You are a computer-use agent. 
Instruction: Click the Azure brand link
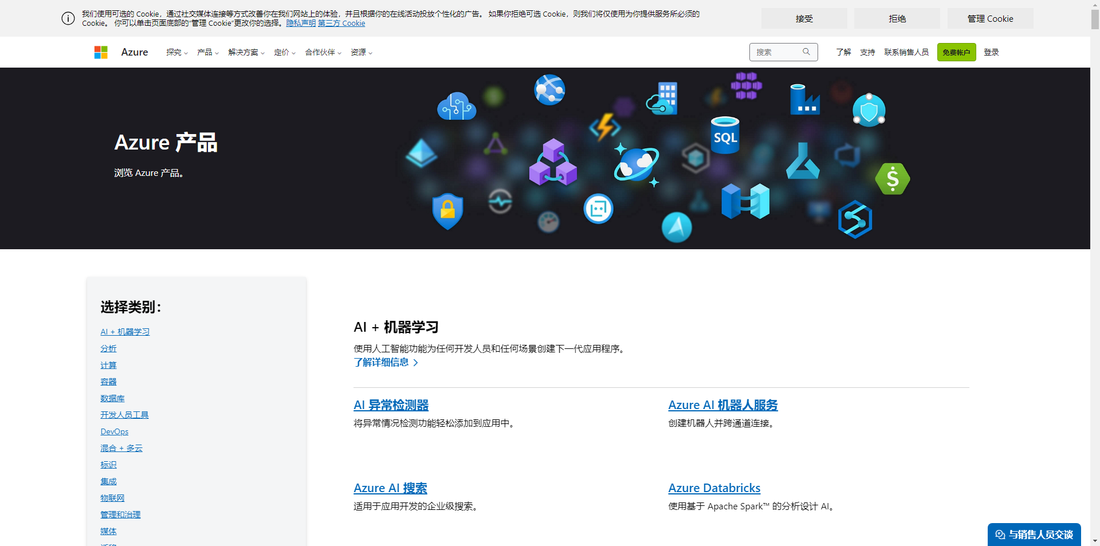[135, 52]
